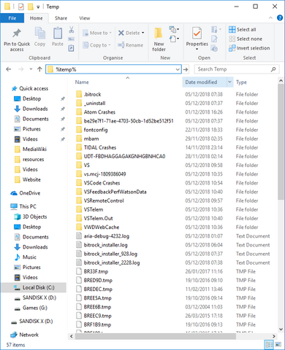Screen dimensions: 285x350
Task: Switch to the Home tab
Action: [x=37, y=18]
